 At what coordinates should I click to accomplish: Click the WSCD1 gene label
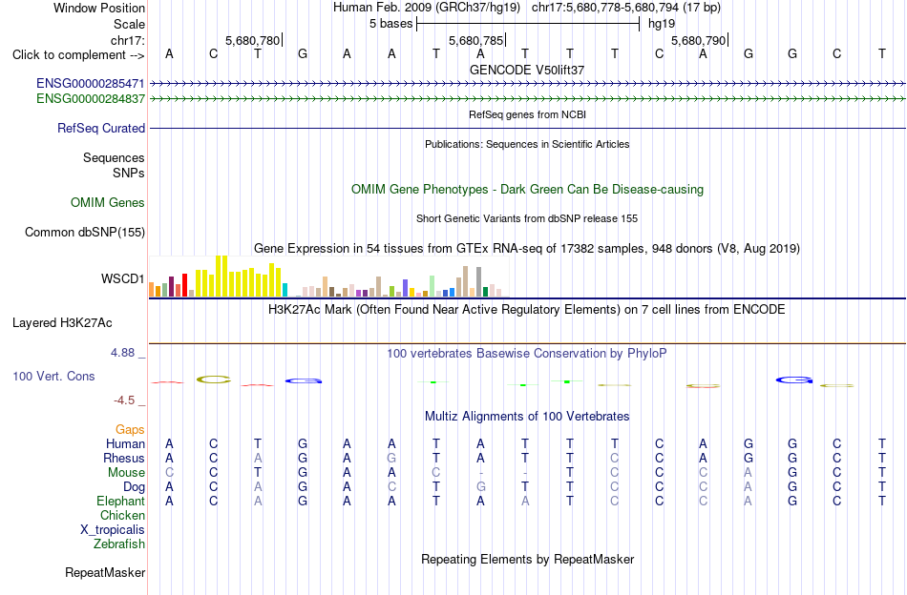tap(122, 279)
